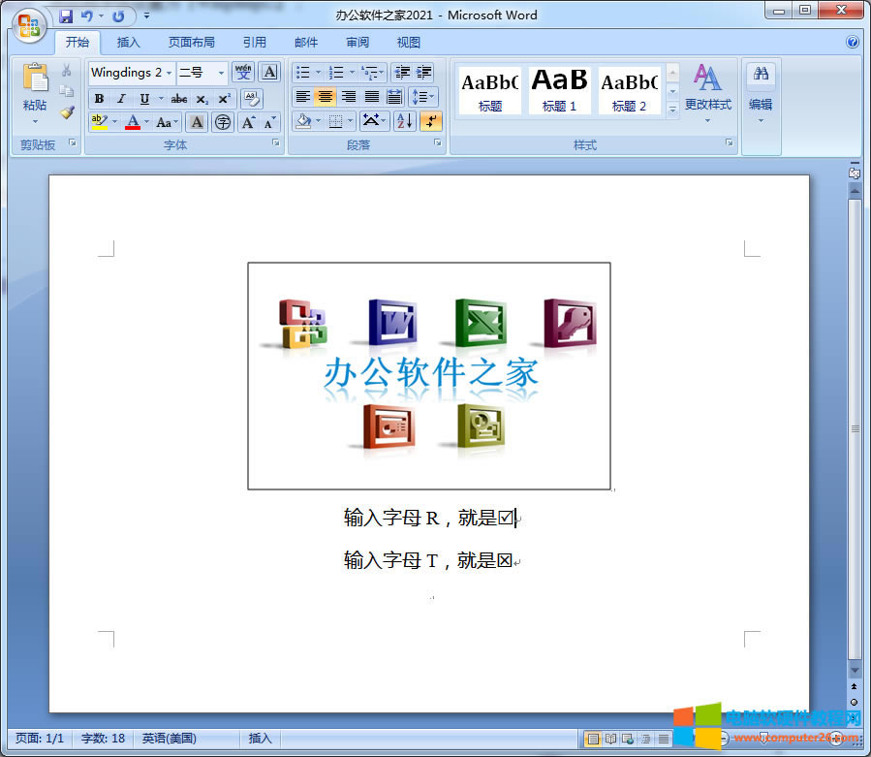Sort text A to Z
Viewport: 871px width, 757px height.
404,121
